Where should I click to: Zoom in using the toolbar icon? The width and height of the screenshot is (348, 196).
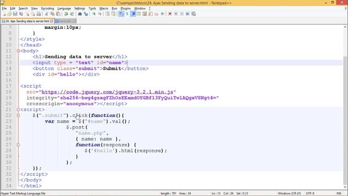(94, 14)
